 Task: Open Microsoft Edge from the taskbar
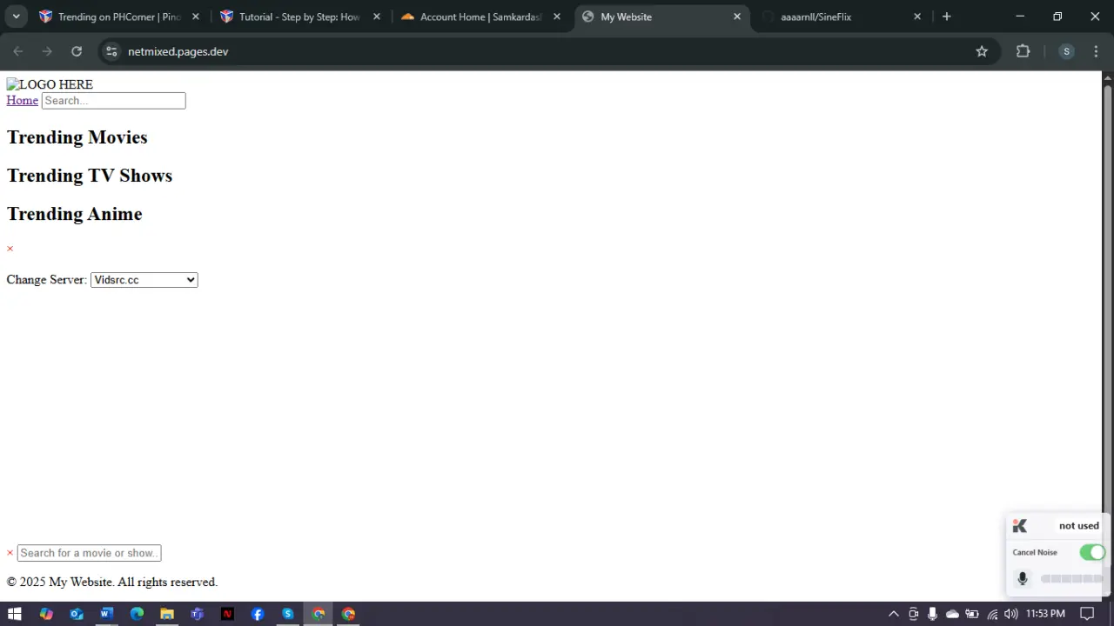[x=137, y=614]
